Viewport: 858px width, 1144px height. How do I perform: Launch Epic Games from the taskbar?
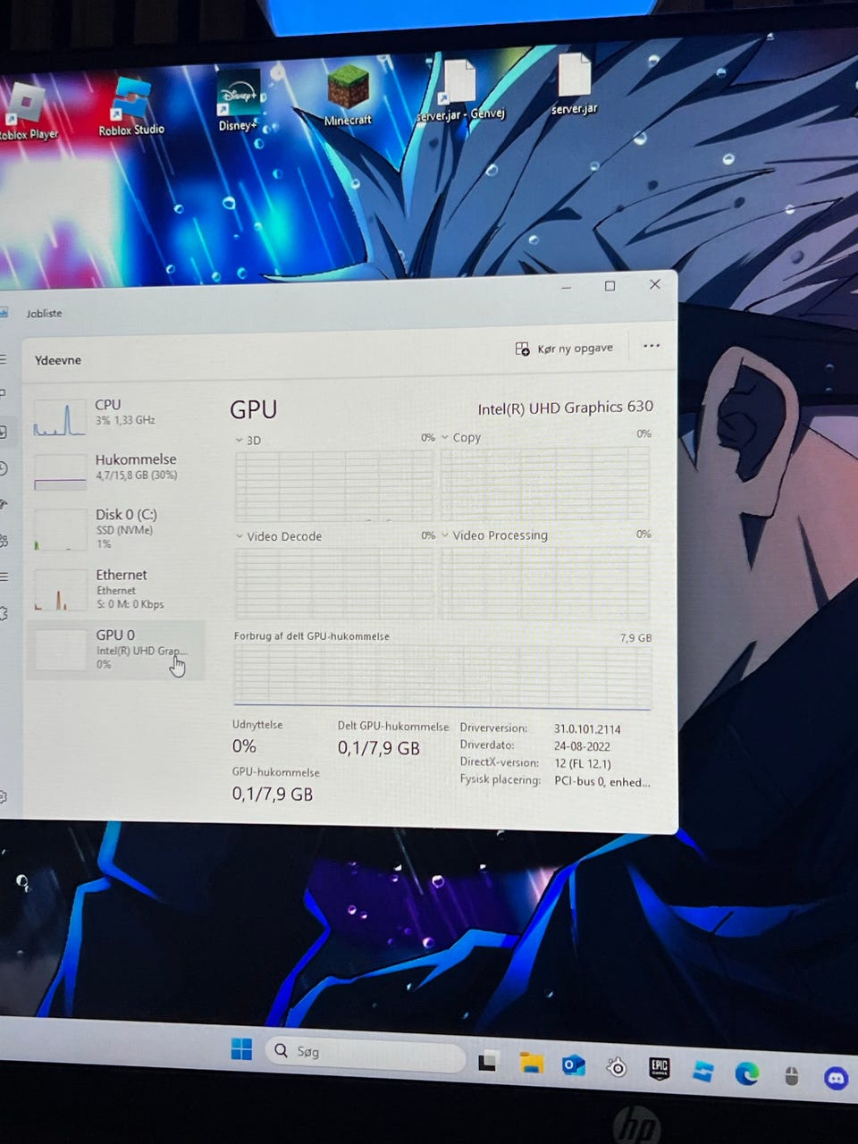(x=660, y=1068)
